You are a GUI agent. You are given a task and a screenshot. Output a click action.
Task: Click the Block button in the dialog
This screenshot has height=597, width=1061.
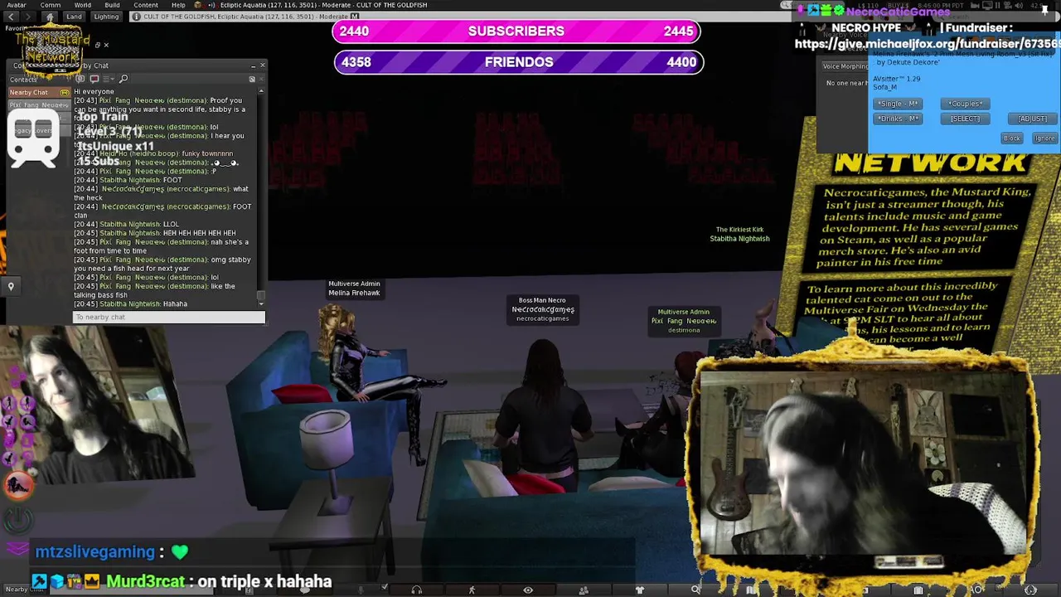1012,138
